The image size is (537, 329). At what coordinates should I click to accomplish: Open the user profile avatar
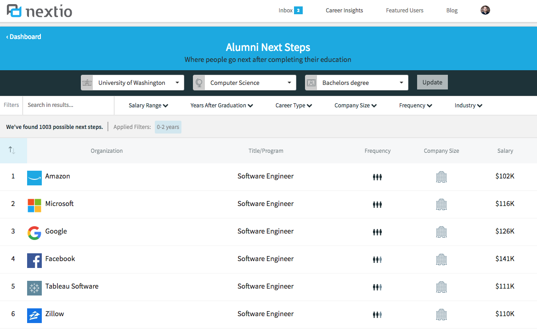pos(485,10)
